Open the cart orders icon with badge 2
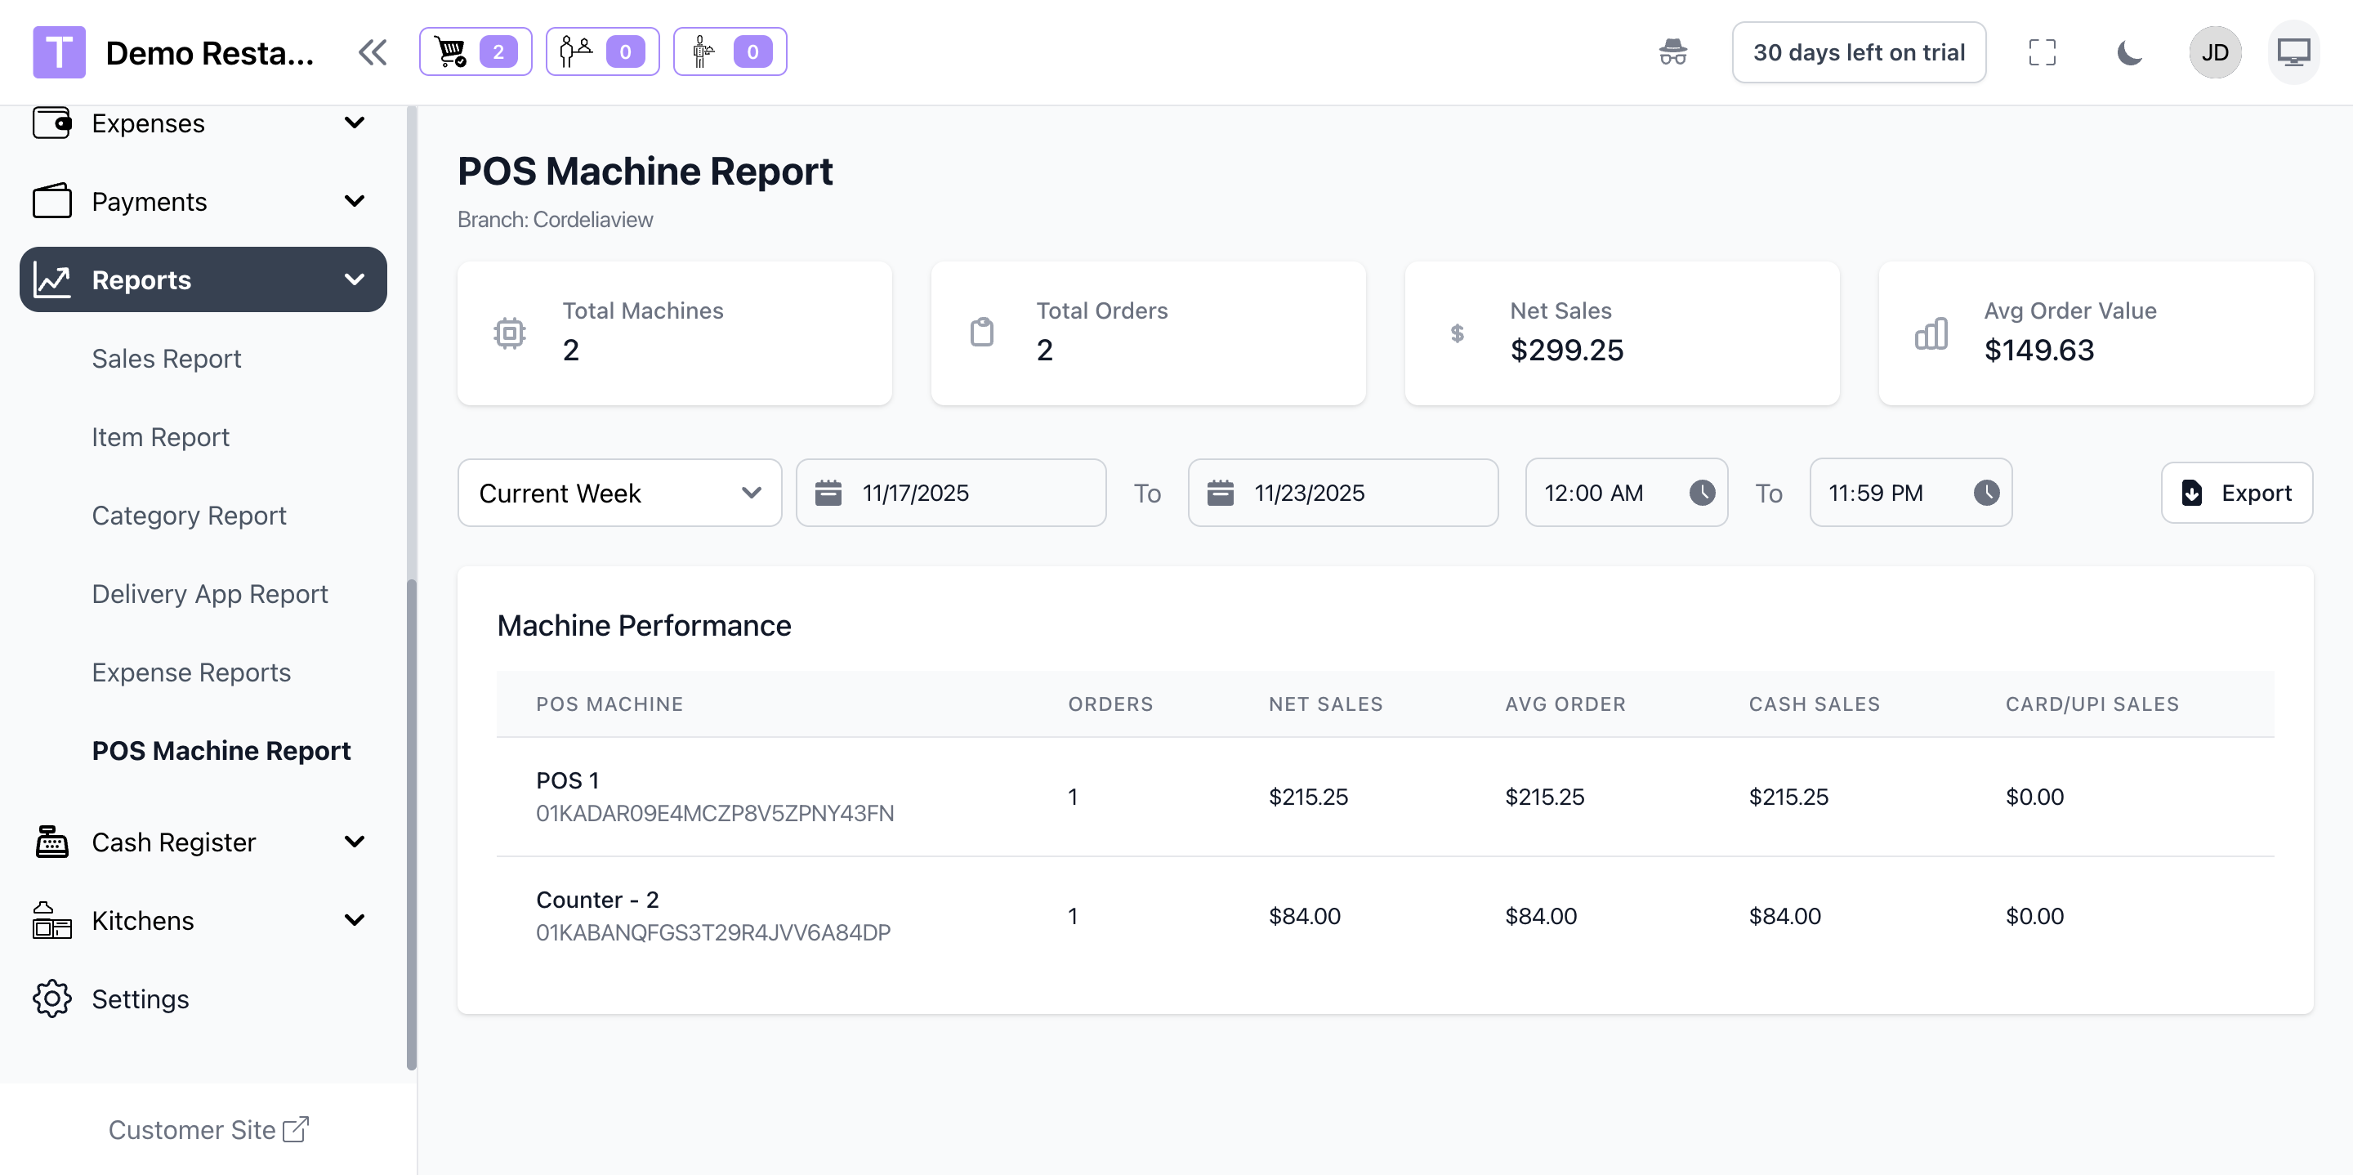 pos(475,52)
